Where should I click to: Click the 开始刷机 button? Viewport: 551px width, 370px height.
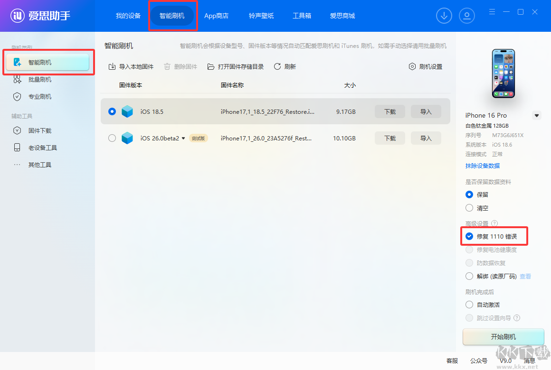click(503, 337)
